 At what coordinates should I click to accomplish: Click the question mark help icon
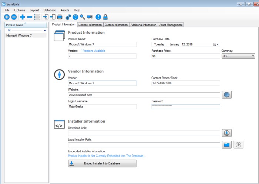click(75, 17)
